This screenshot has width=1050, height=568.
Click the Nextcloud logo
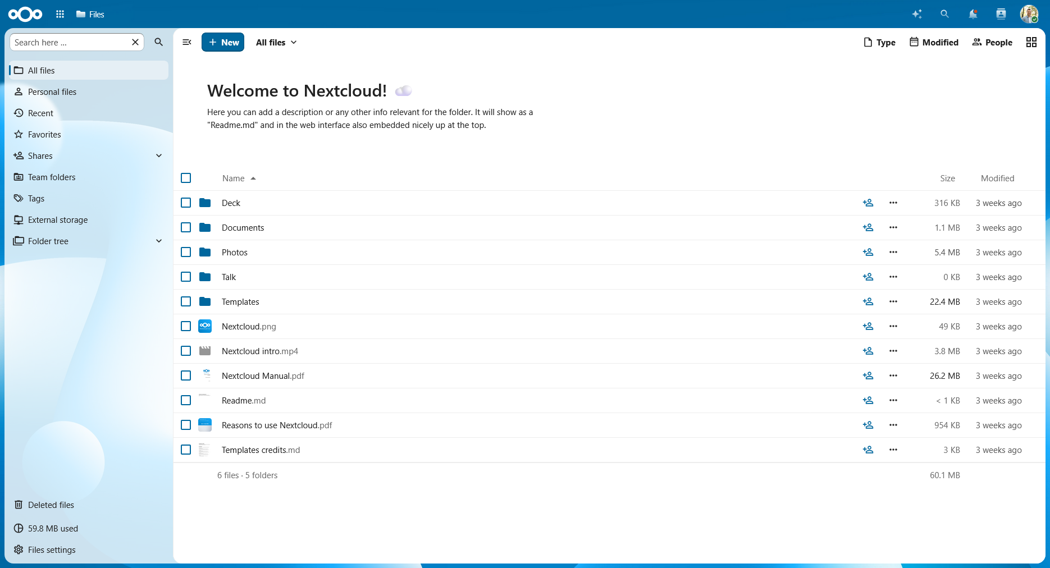(25, 14)
